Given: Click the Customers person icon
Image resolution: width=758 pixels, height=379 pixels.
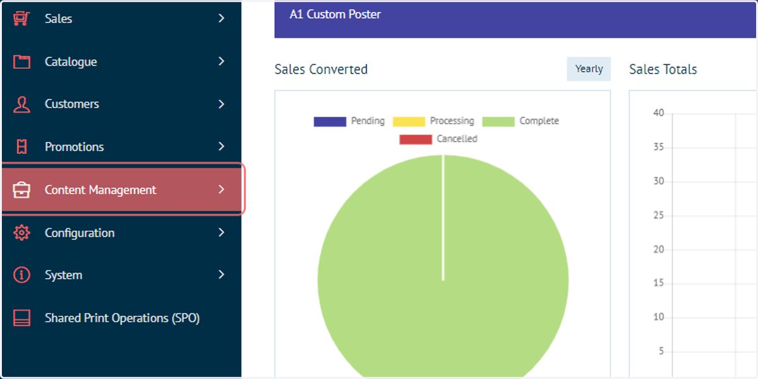Looking at the screenshot, I should (x=21, y=104).
